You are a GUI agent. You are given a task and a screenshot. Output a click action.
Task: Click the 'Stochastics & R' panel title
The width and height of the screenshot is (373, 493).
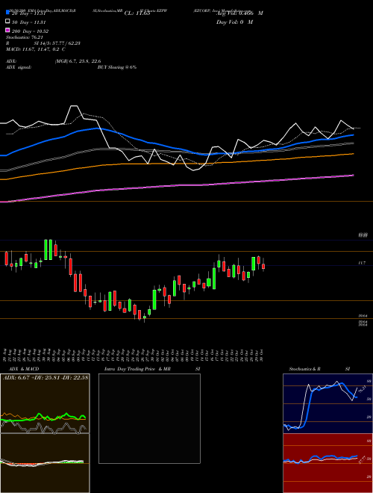pos(305,369)
